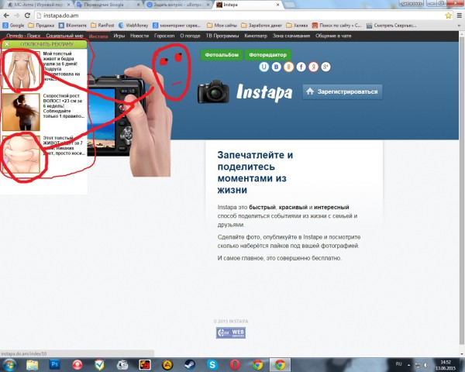Show more bookmarks chevron
Screen dimensions: 465x372
[459, 26]
